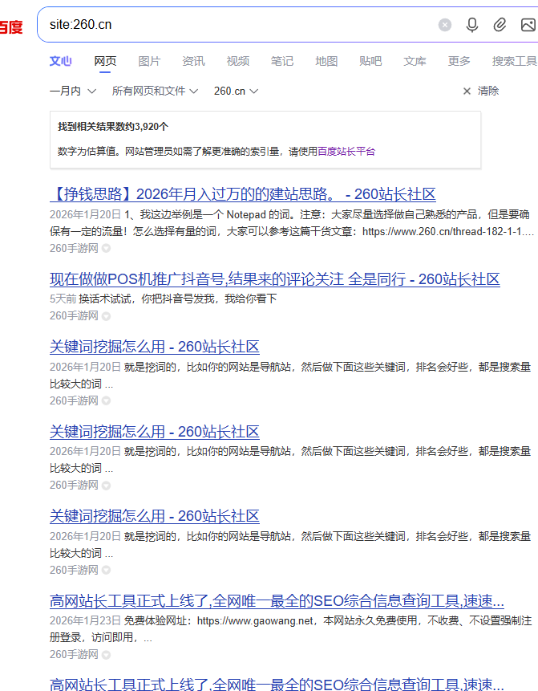Click the X icon beside 清除
This screenshot has width=538, height=691.
coord(467,91)
